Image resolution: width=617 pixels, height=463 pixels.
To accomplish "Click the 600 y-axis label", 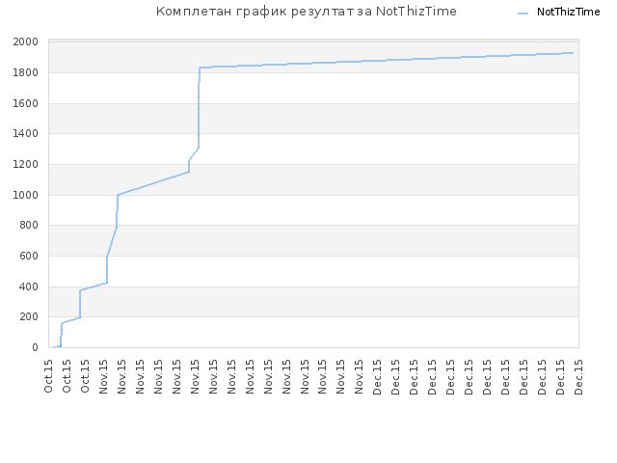I will click(x=29, y=256).
